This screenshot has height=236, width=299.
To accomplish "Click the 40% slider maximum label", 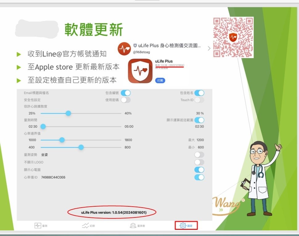I will (128, 113).
